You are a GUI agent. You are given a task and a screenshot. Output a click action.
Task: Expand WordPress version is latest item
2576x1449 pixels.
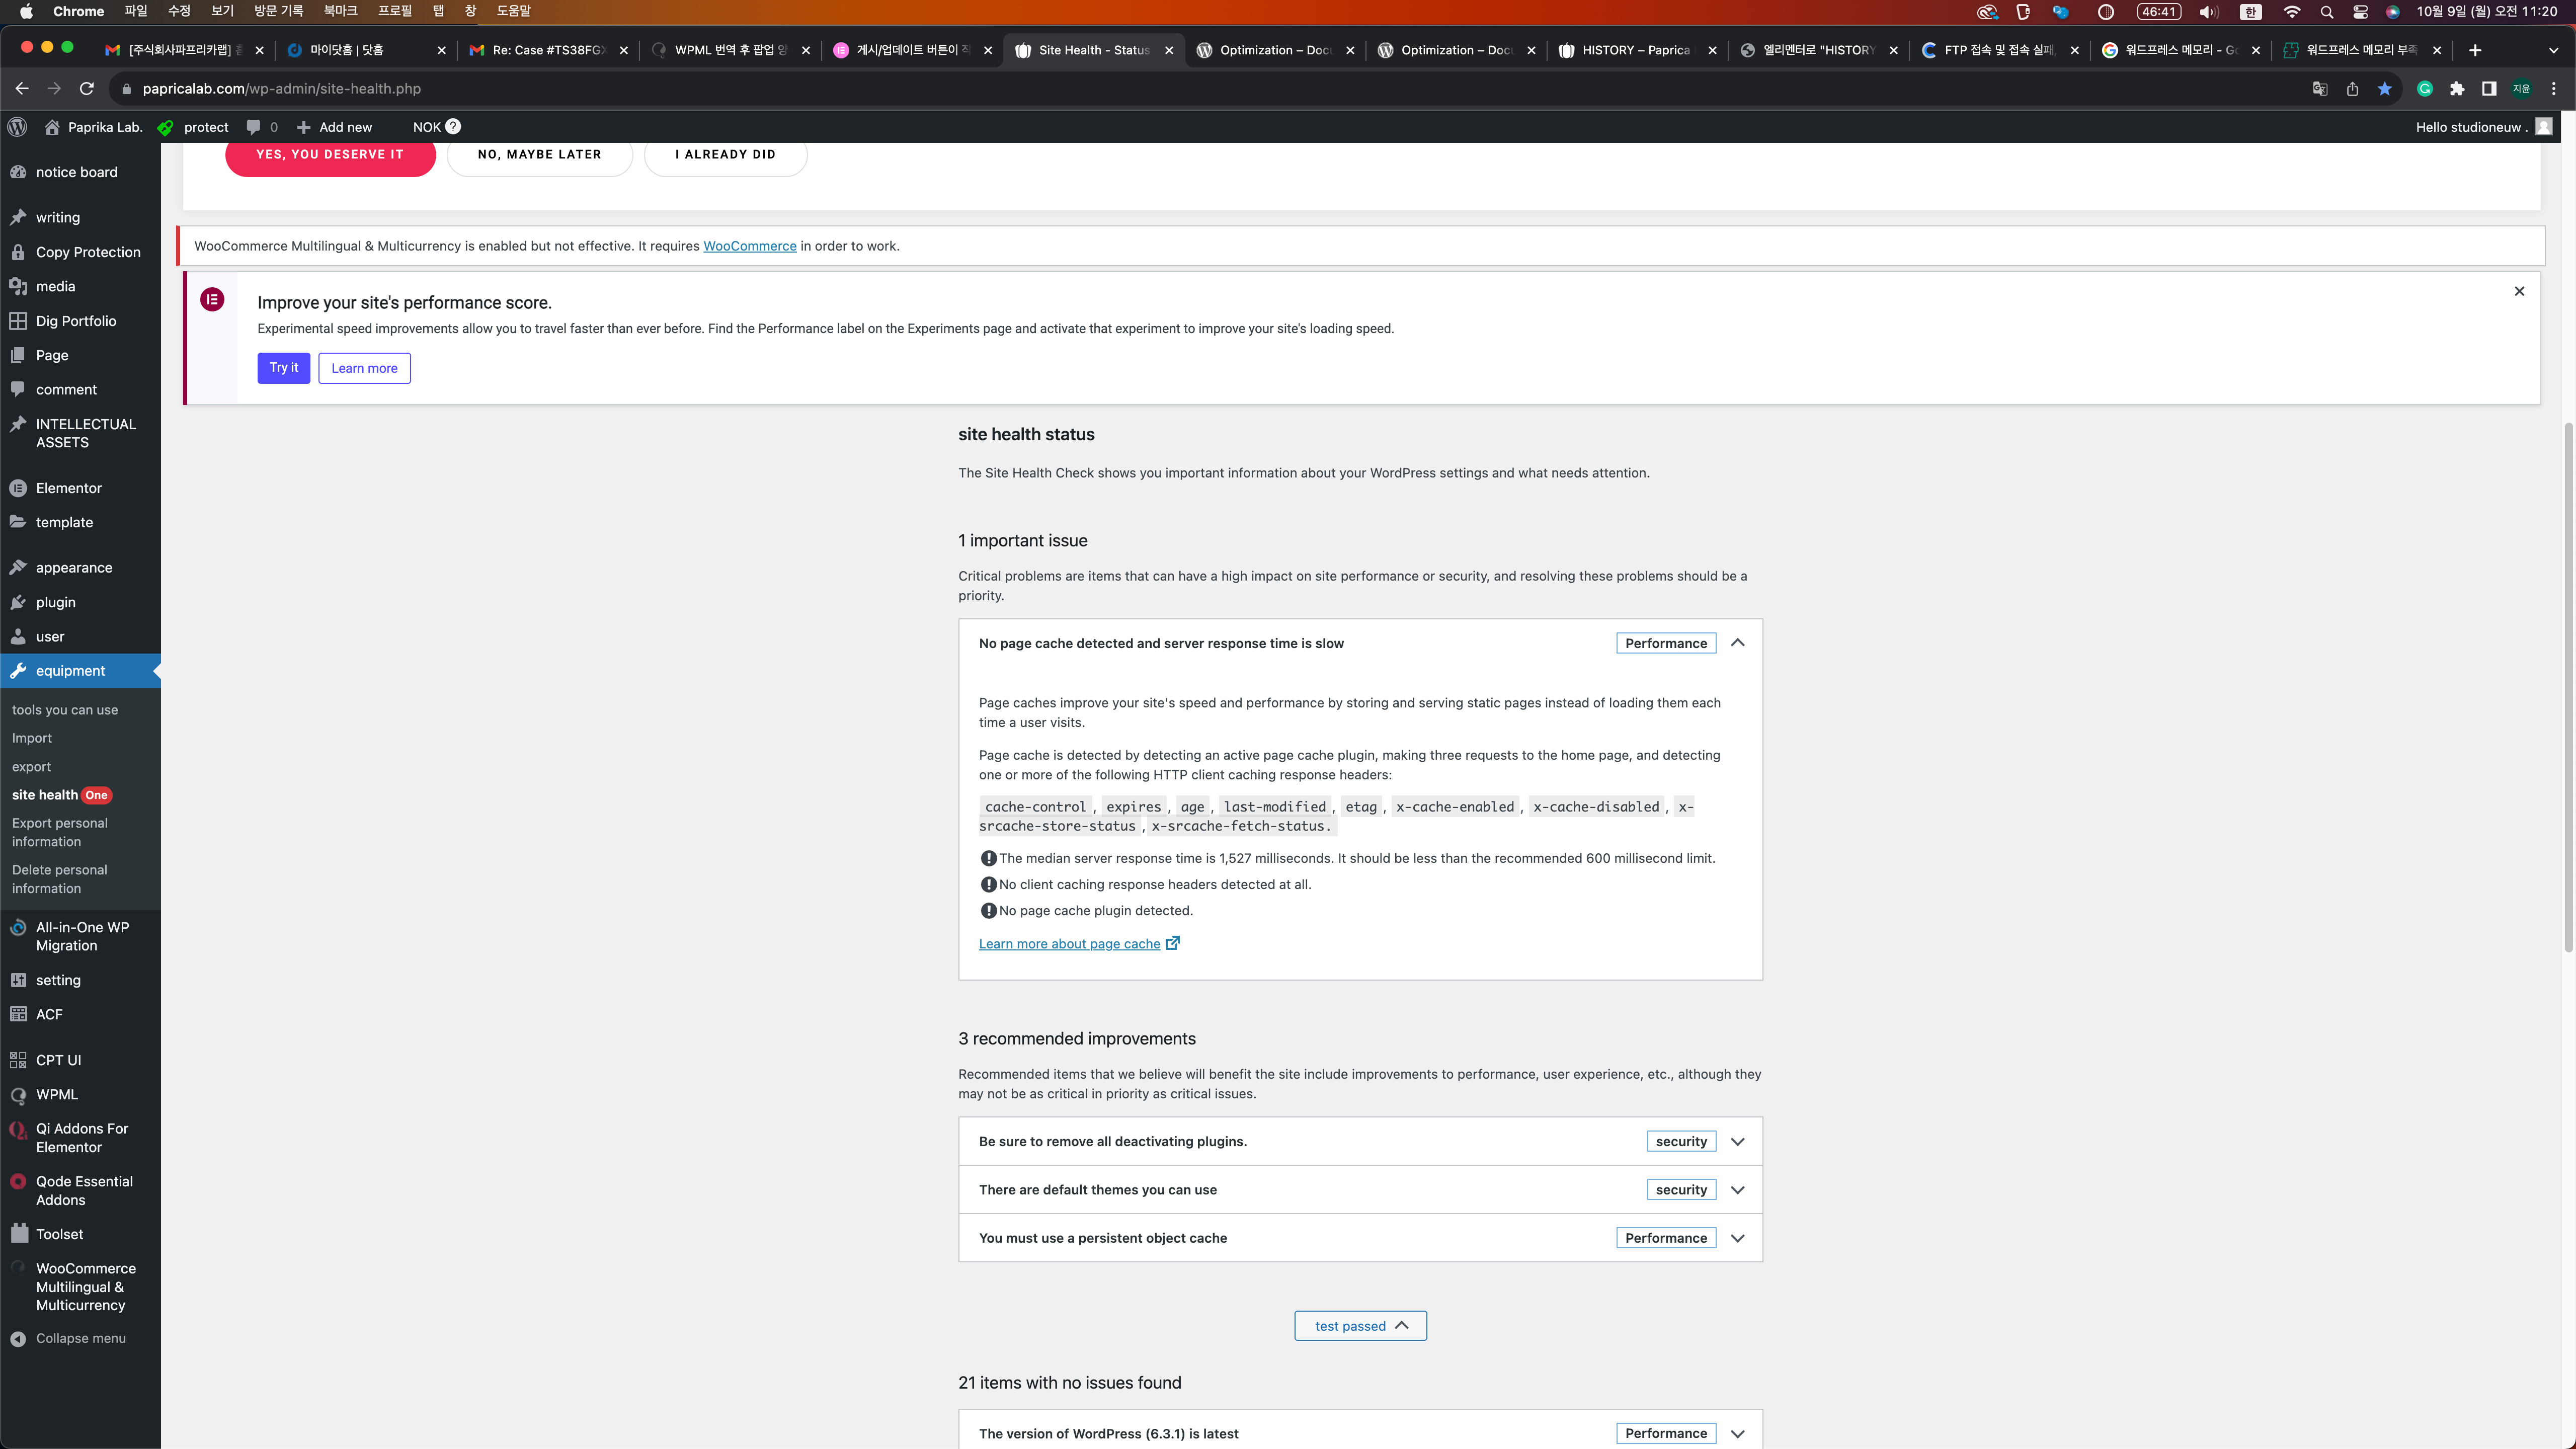pos(1737,1433)
